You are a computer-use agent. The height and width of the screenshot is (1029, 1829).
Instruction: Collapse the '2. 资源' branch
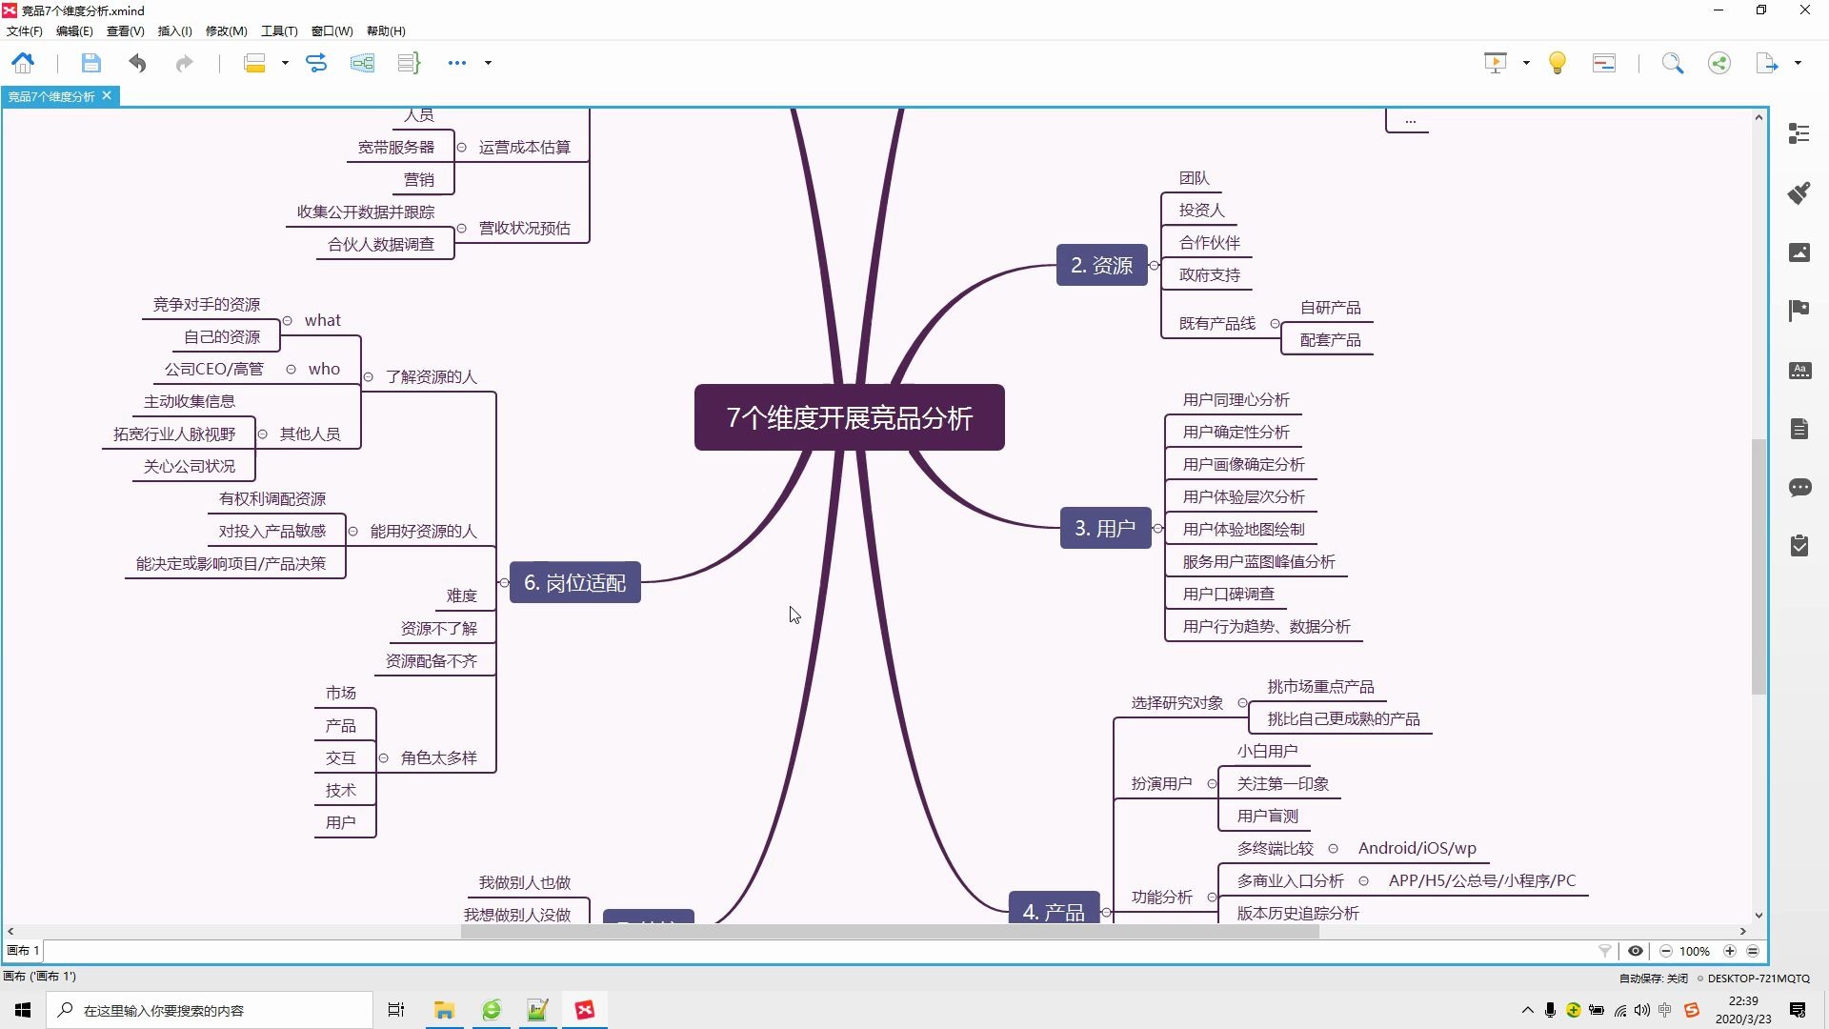1155,265
